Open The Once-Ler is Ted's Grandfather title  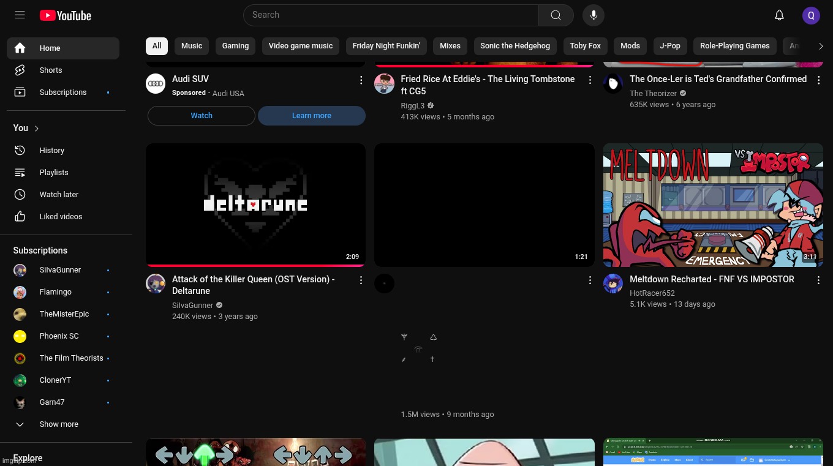[x=718, y=79]
